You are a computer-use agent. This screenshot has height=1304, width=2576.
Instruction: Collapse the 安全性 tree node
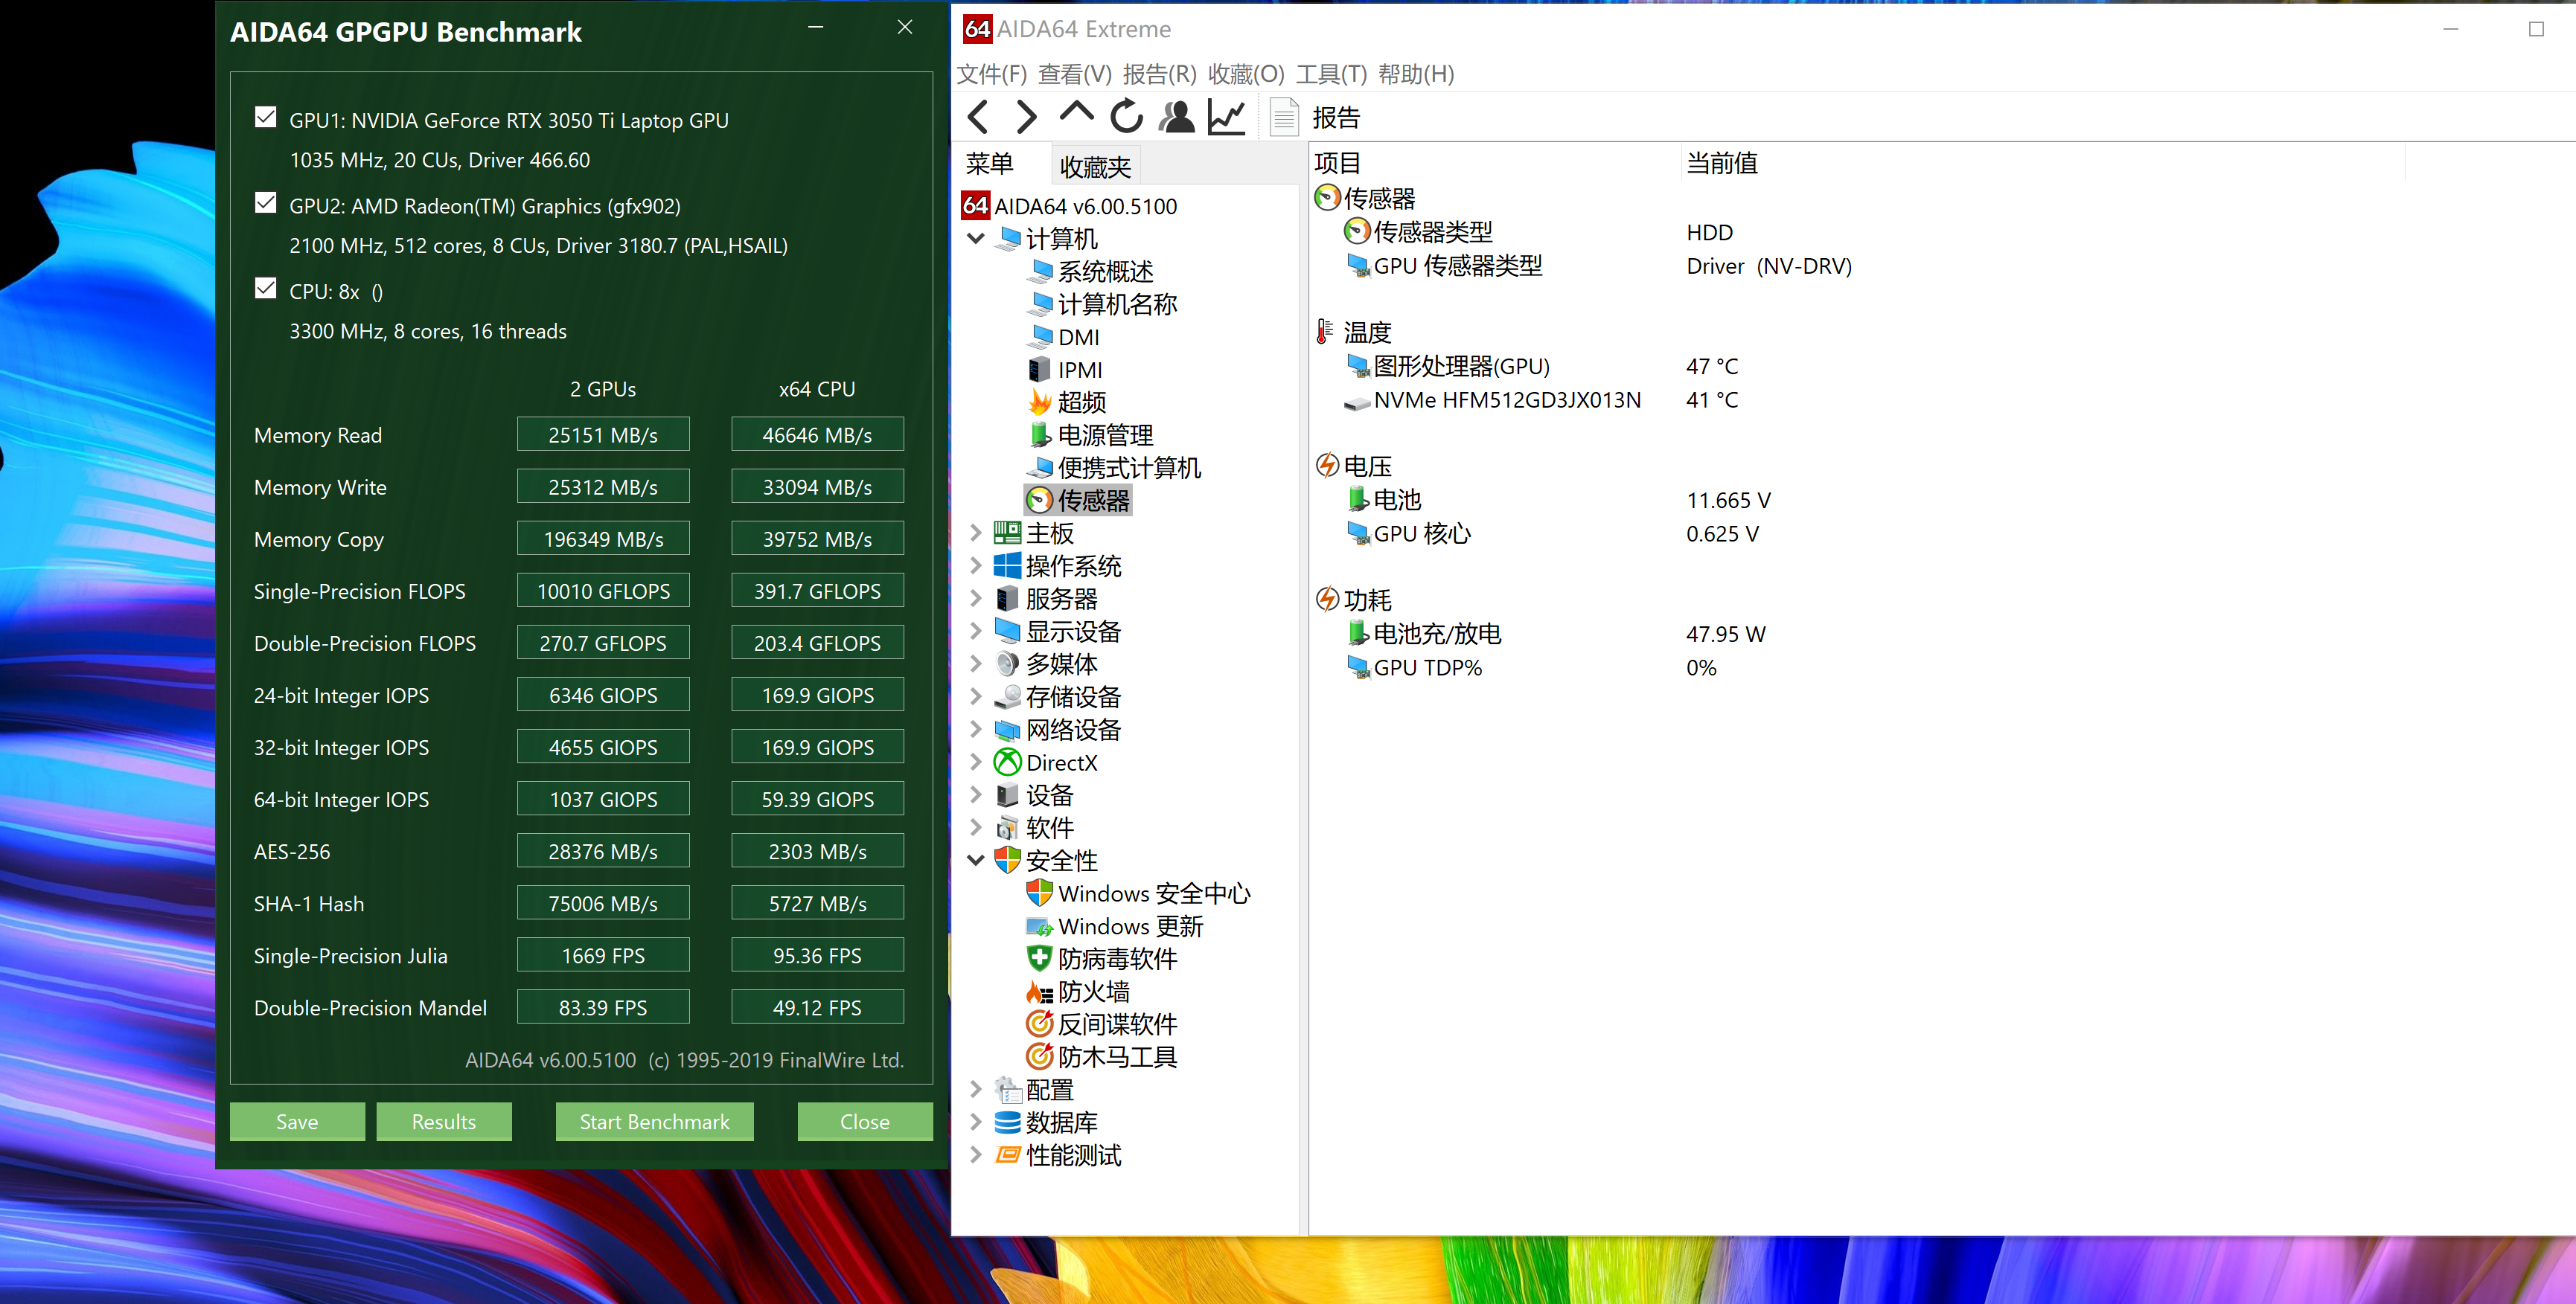(976, 861)
